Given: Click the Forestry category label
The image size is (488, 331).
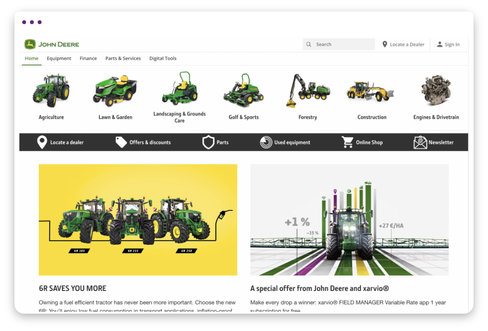Looking at the screenshot, I should [308, 117].
